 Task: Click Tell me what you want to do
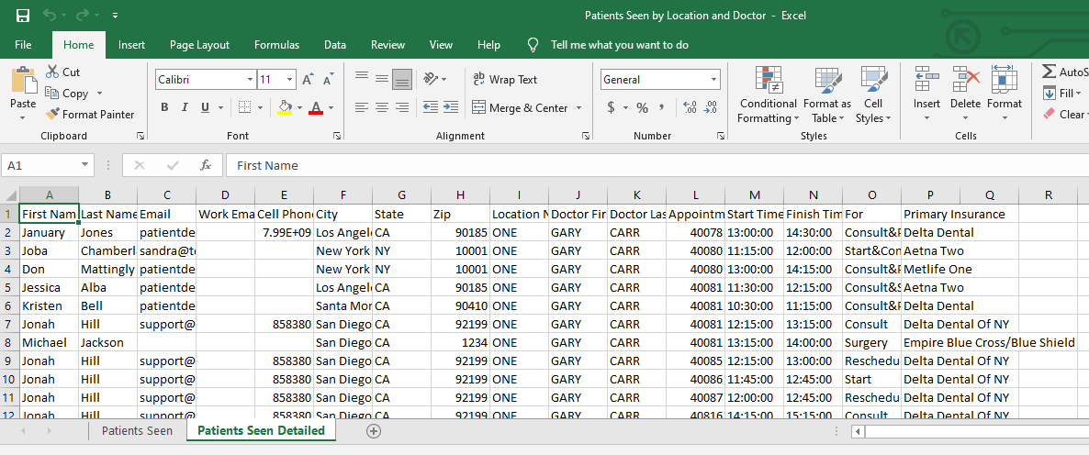(x=619, y=45)
